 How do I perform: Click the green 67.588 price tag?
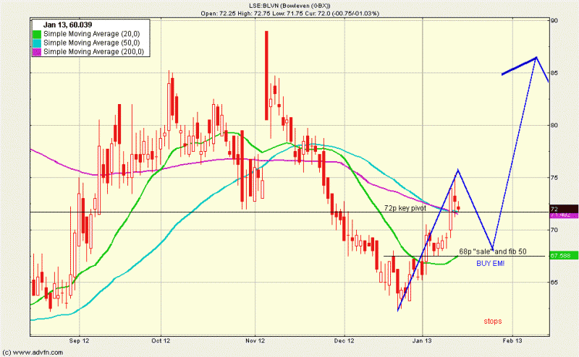563,256
